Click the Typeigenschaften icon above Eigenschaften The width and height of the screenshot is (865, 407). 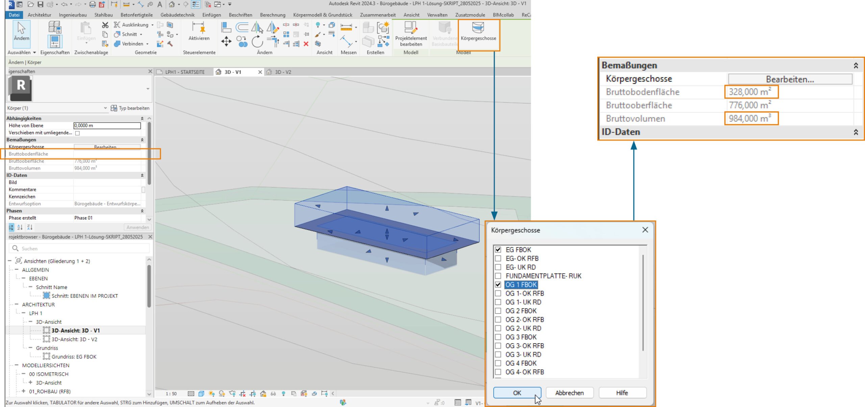click(55, 27)
